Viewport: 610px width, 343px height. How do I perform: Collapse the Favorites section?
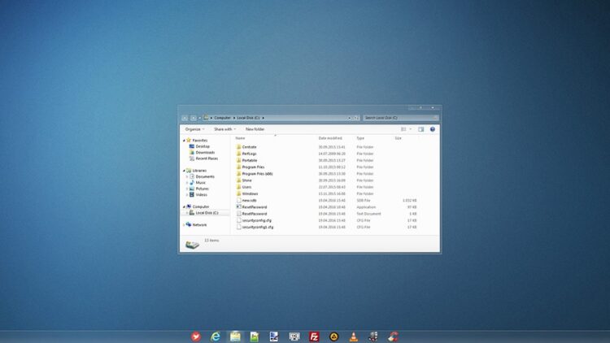[185, 140]
